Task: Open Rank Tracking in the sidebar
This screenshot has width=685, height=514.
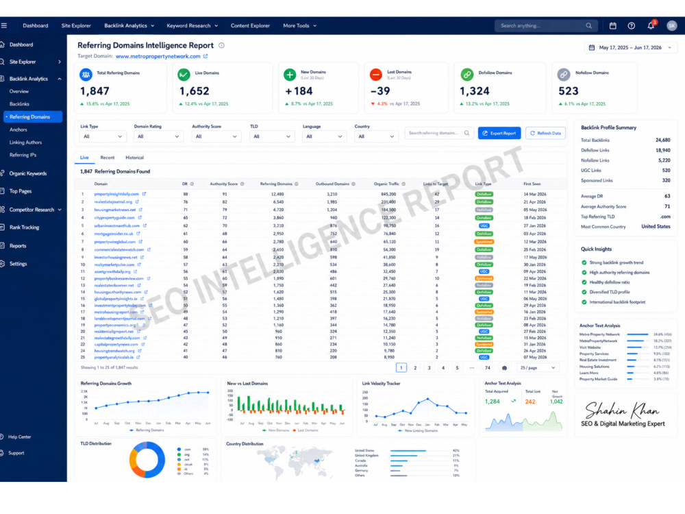Action: pos(24,228)
